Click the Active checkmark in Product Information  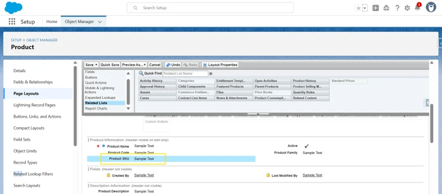pyautogui.click(x=307, y=146)
